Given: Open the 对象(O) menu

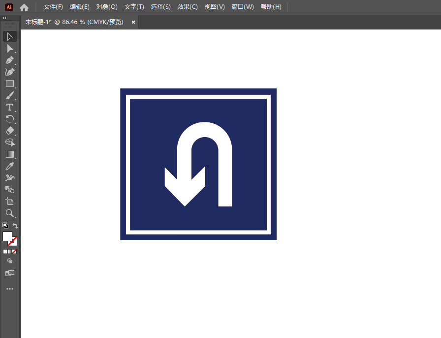Looking at the screenshot, I should tap(107, 7).
